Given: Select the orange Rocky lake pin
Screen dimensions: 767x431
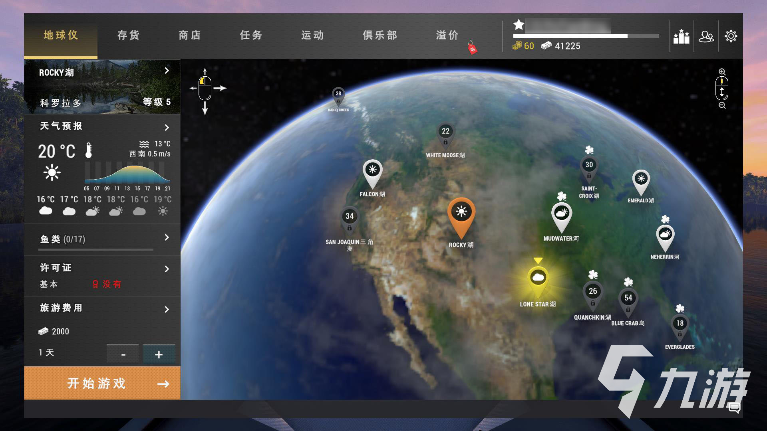Looking at the screenshot, I should pos(461,217).
